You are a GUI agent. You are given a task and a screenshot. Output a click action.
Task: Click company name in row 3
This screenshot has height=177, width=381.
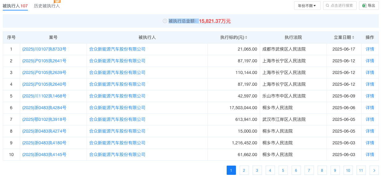tap(117, 72)
